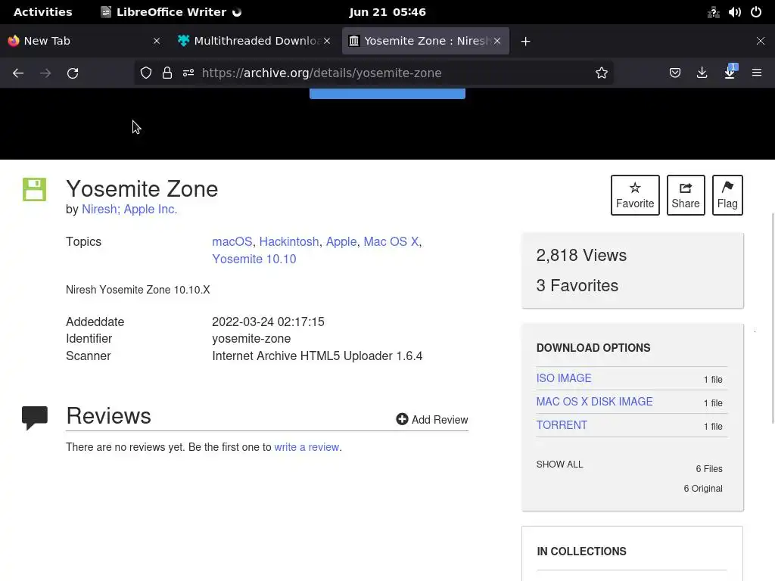Flag this archive item
Viewport: 775px width, 581px height.
point(727,195)
